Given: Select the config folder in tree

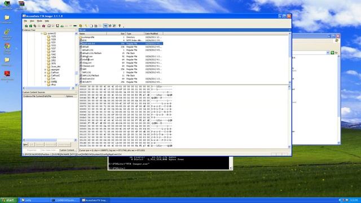Looking at the screenshot, I should click(54, 81).
